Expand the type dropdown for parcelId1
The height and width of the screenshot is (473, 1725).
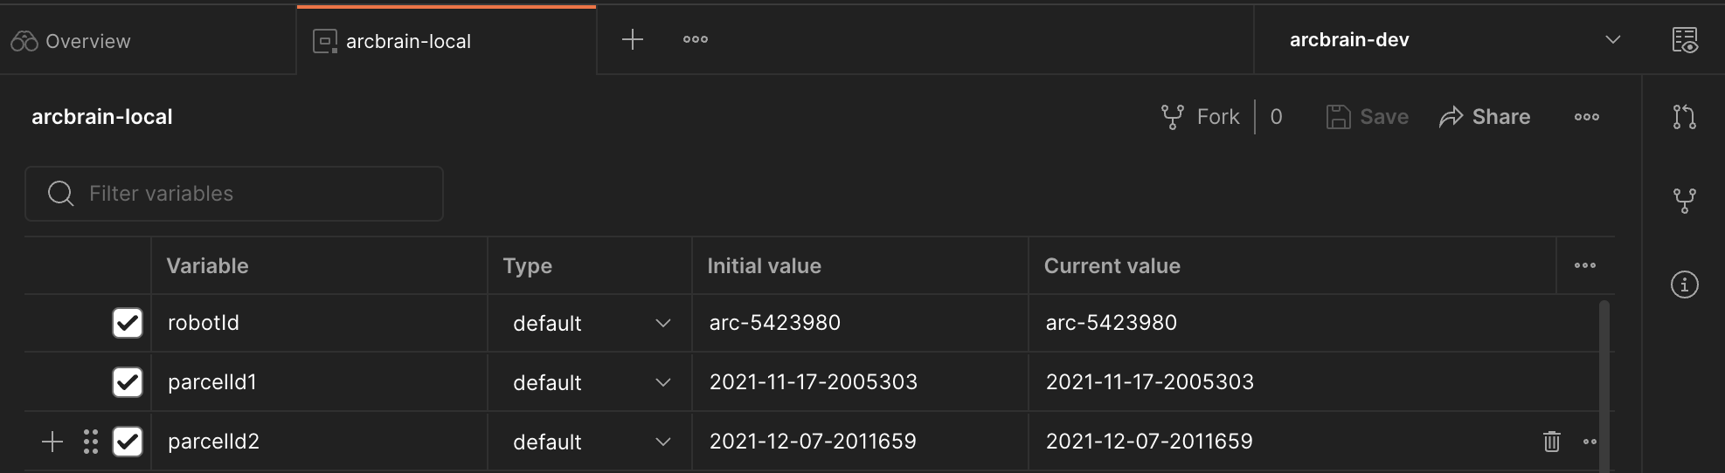click(x=591, y=382)
